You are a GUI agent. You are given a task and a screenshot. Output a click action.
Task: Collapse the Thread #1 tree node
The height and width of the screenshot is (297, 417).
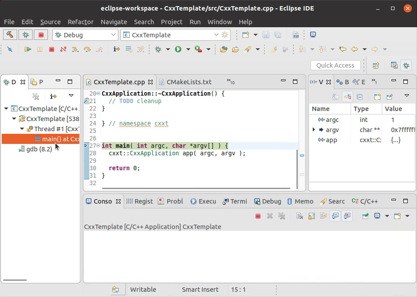pyautogui.click(x=21, y=129)
